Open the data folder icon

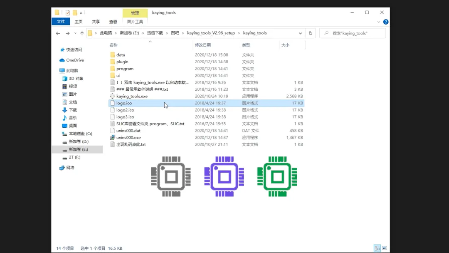coord(113,55)
